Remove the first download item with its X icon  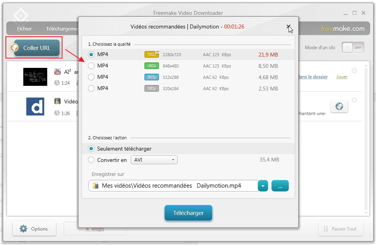[354, 70]
